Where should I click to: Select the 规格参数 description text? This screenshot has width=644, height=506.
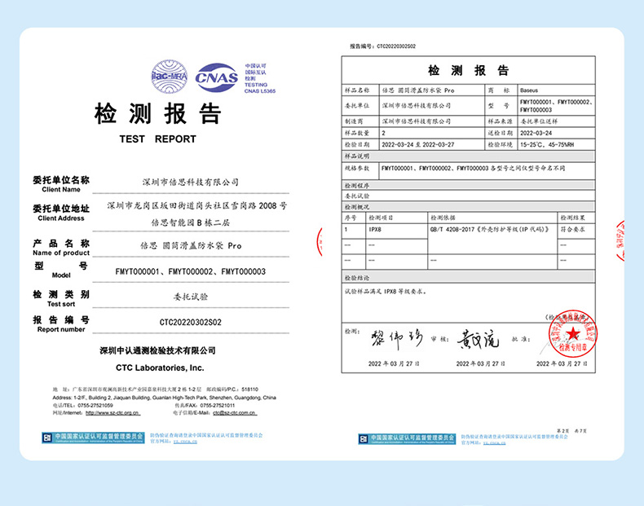[x=473, y=168]
